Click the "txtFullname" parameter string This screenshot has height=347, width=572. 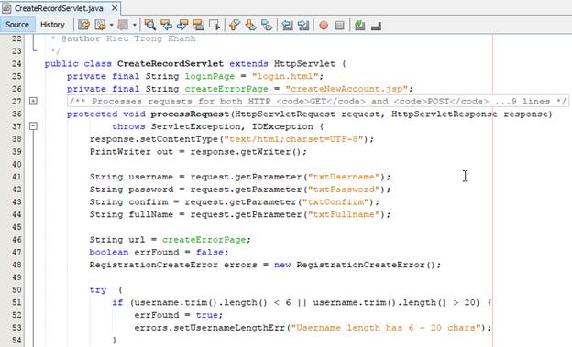(x=344, y=214)
